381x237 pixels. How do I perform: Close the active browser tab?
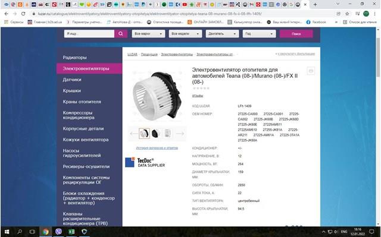coord(305,4)
